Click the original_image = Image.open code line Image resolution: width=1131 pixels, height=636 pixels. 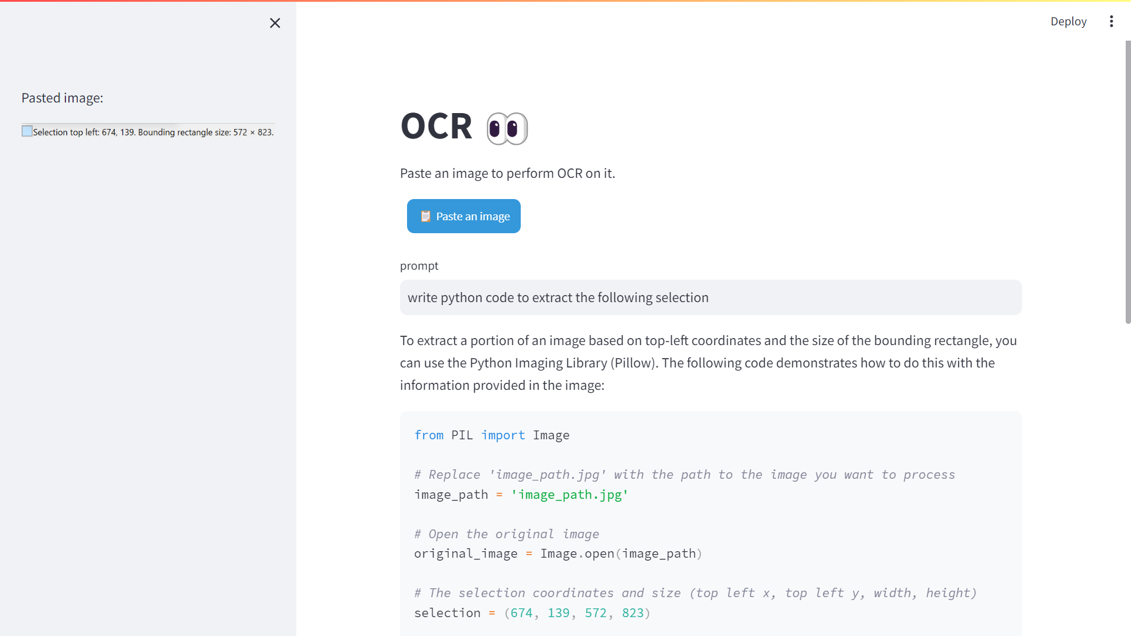(x=557, y=554)
